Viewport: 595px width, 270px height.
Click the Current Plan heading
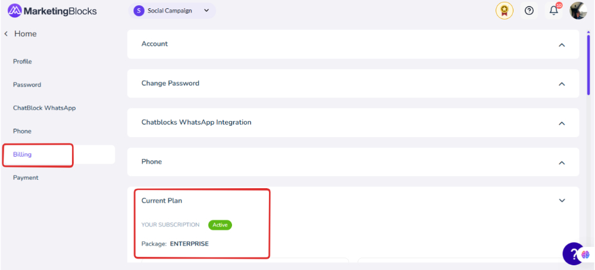click(x=162, y=201)
